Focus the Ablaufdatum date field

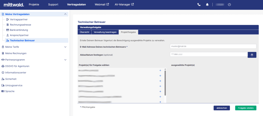[x=209, y=54]
